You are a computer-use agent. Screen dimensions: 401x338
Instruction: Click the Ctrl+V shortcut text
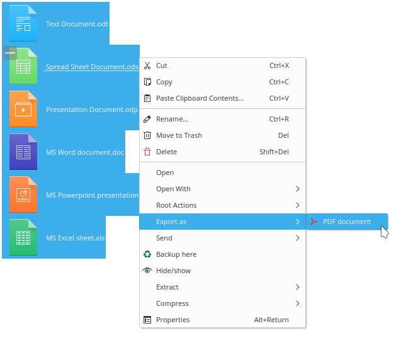click(279, 98)
